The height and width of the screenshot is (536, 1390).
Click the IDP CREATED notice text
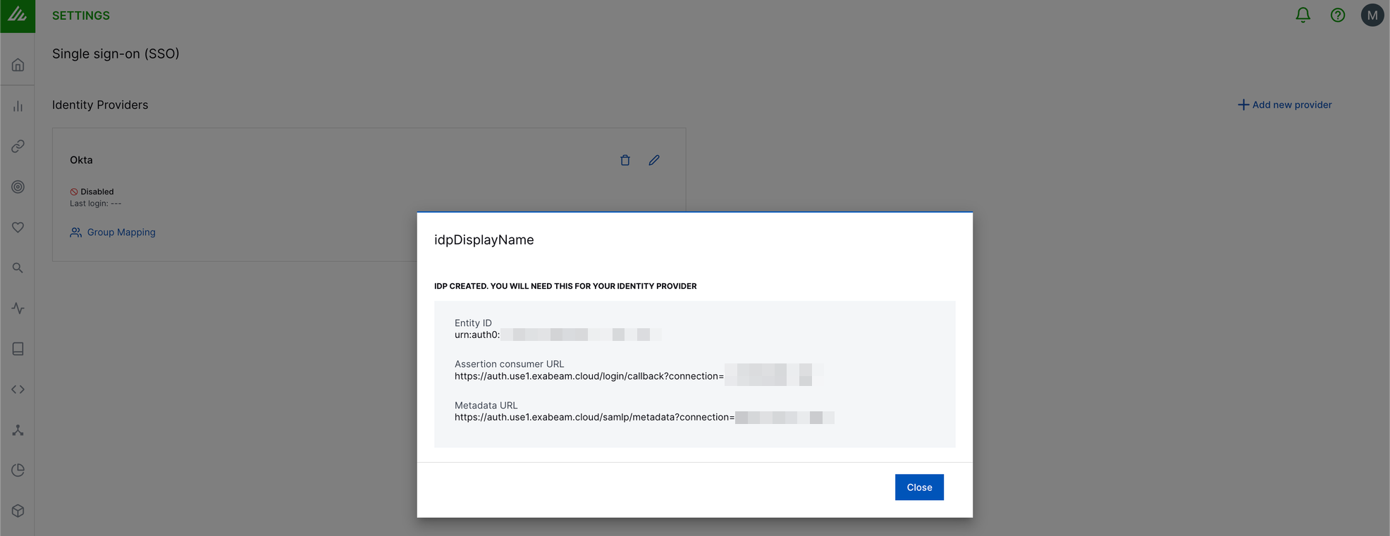(565, 286)
